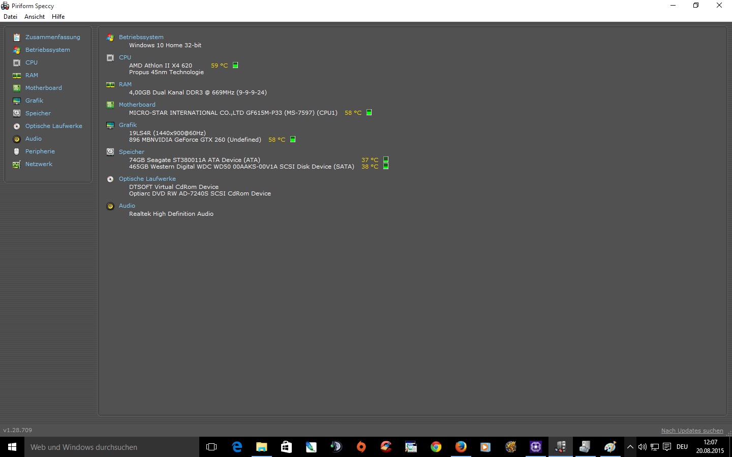The height and width of the screenshot is (457, 732).
Task: Select Optische Laufwerke in the sidebar
Action: point(54,126)
